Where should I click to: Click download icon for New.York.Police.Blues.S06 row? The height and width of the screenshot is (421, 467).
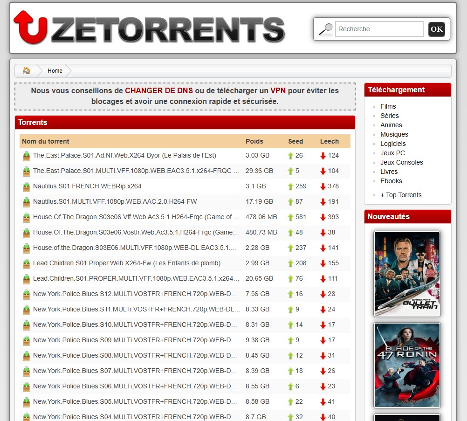pyautogui.click(x=27, y=387)
